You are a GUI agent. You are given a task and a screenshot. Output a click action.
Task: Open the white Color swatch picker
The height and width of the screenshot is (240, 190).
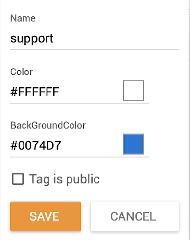134,90
